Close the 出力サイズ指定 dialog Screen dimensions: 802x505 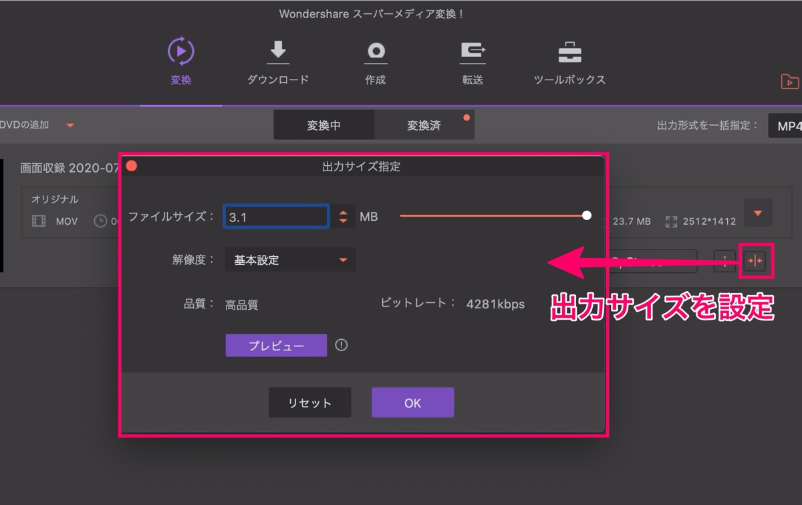pos(132,166)
